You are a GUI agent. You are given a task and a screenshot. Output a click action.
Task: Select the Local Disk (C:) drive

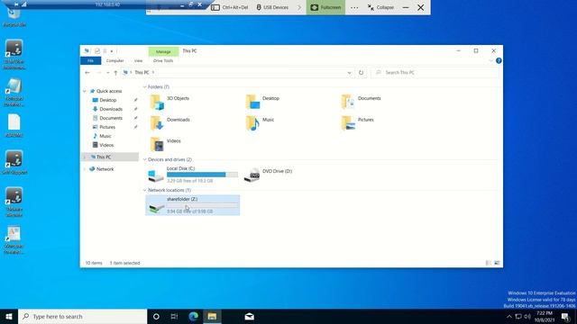click(193, 175)
